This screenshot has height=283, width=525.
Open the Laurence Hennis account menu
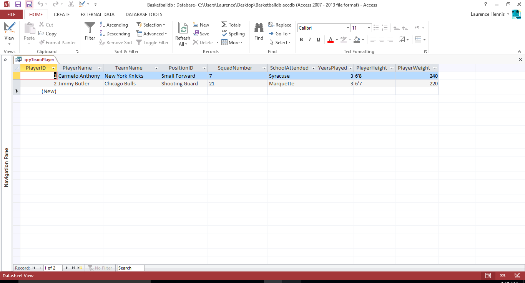click(x=490, y=14)
